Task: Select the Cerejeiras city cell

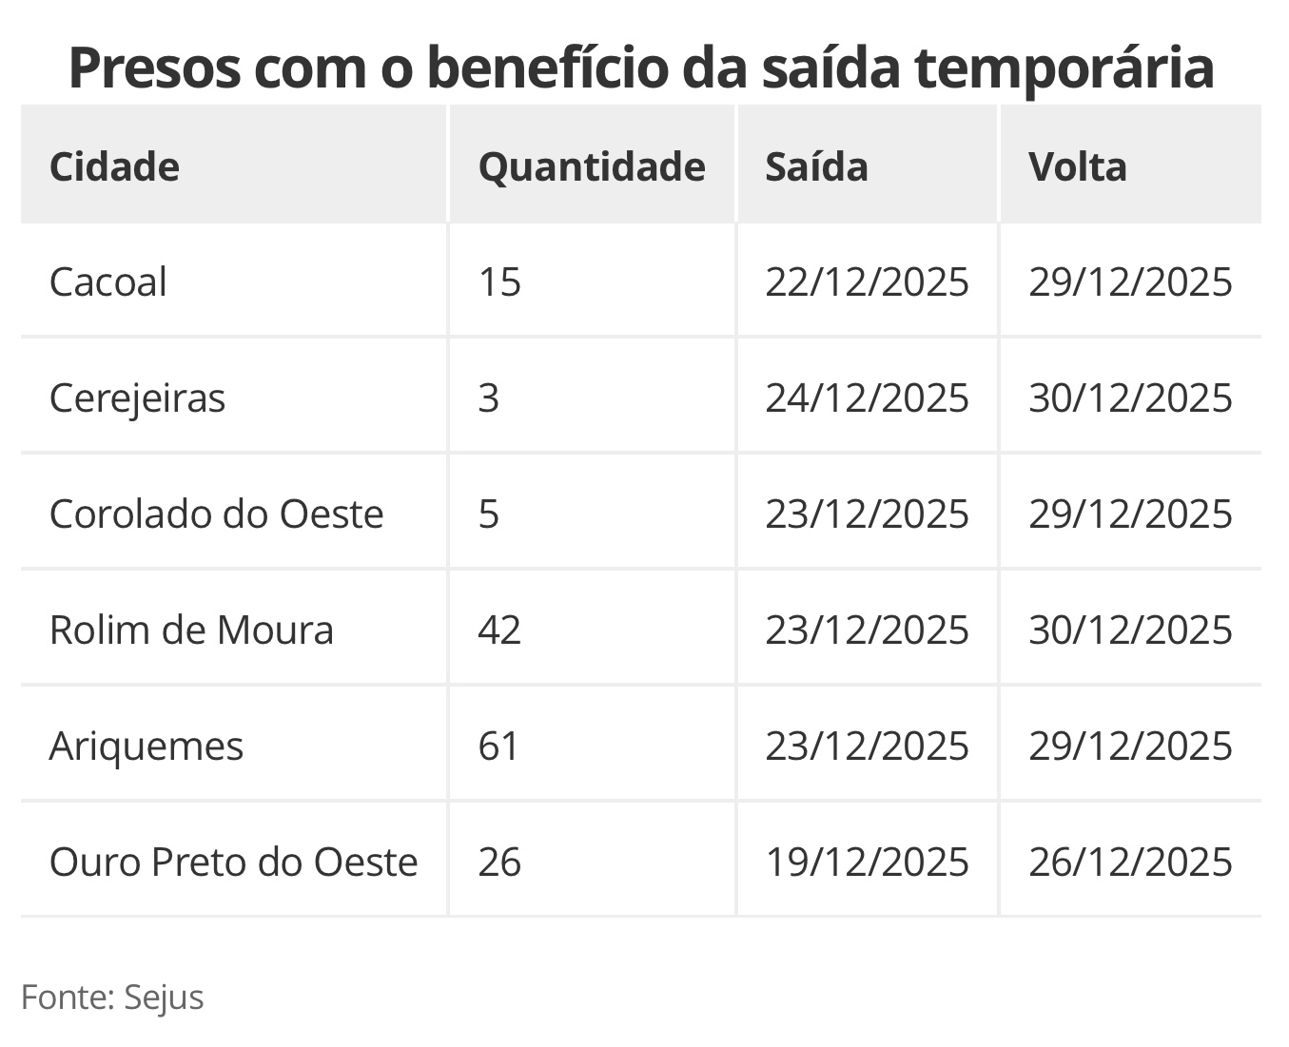Action: (137, 398)
